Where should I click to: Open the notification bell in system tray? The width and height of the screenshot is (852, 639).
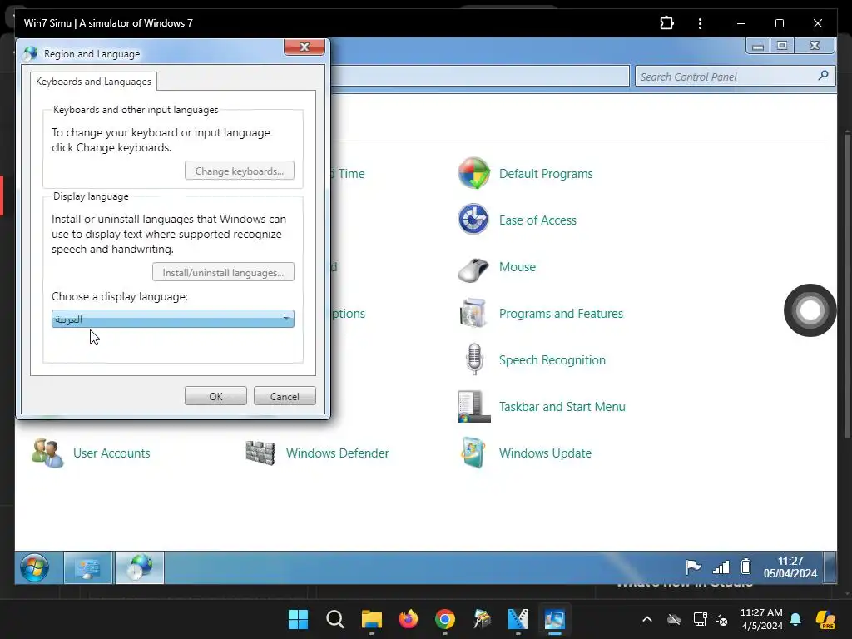(795, 619)
